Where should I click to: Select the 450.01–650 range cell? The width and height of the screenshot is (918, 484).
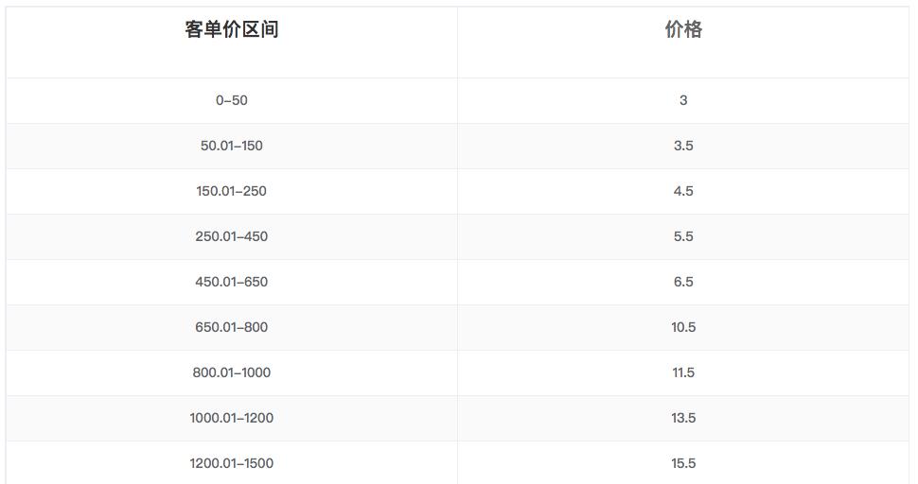232,282
